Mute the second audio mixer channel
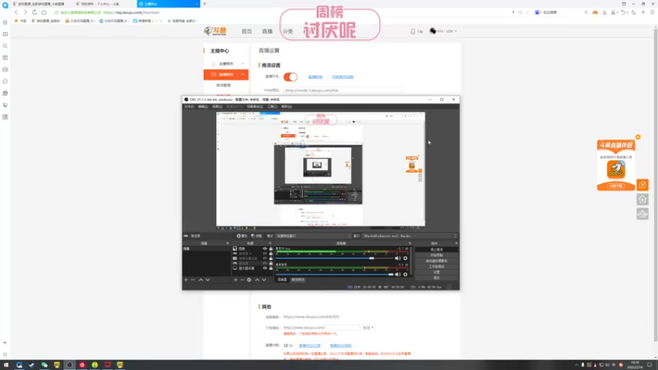Viewport: 658px width, 370px height. [x=397, y=275]
